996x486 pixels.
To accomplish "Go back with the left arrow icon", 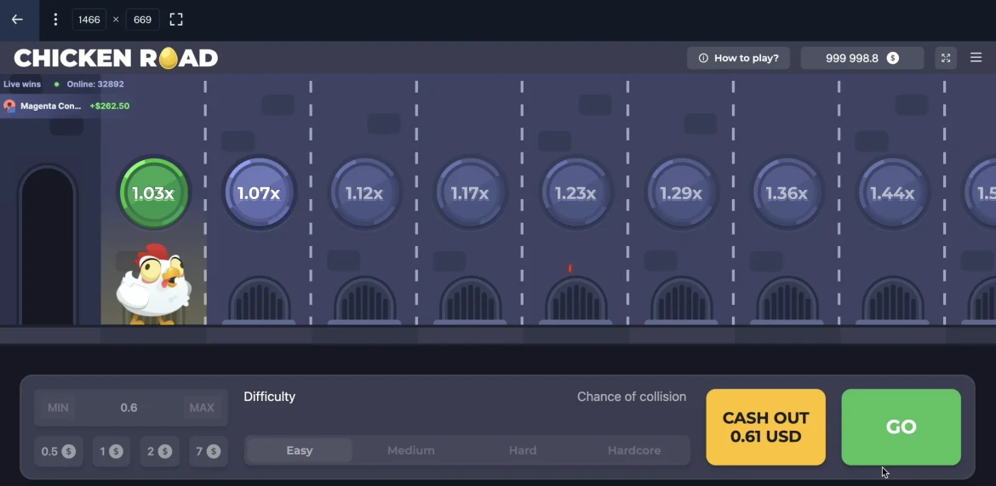I will (17, 20).
